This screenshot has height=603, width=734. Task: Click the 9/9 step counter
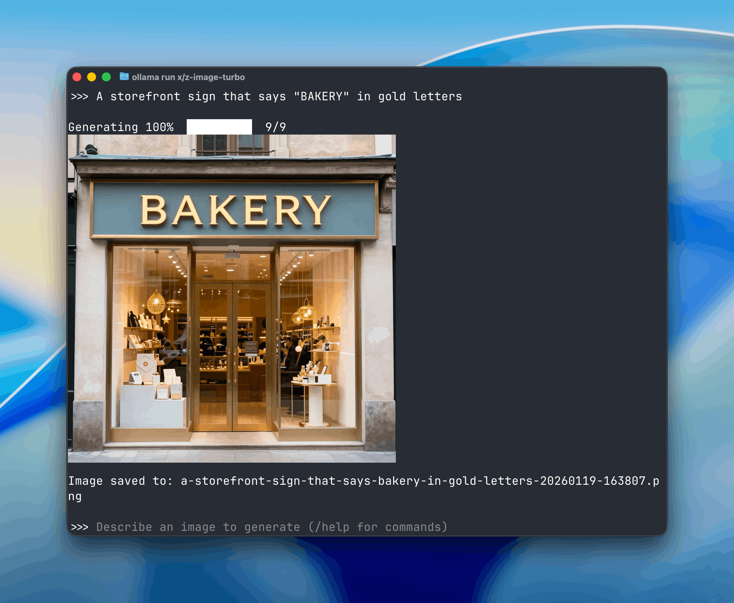tap(275, 127)
